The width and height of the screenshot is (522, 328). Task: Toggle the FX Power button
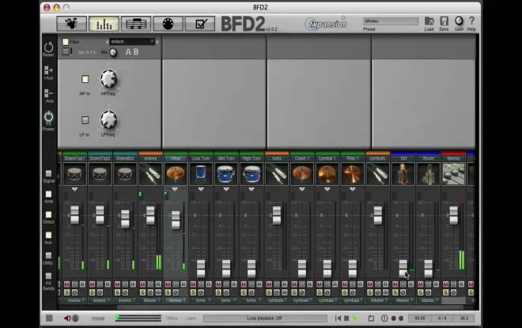48,118
